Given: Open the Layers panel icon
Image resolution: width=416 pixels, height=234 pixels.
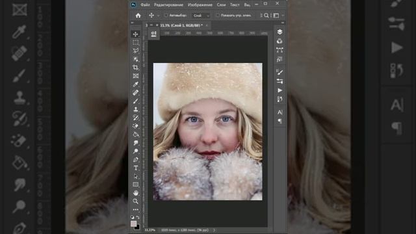Looking at the screenshot, I should pos(279,32).
